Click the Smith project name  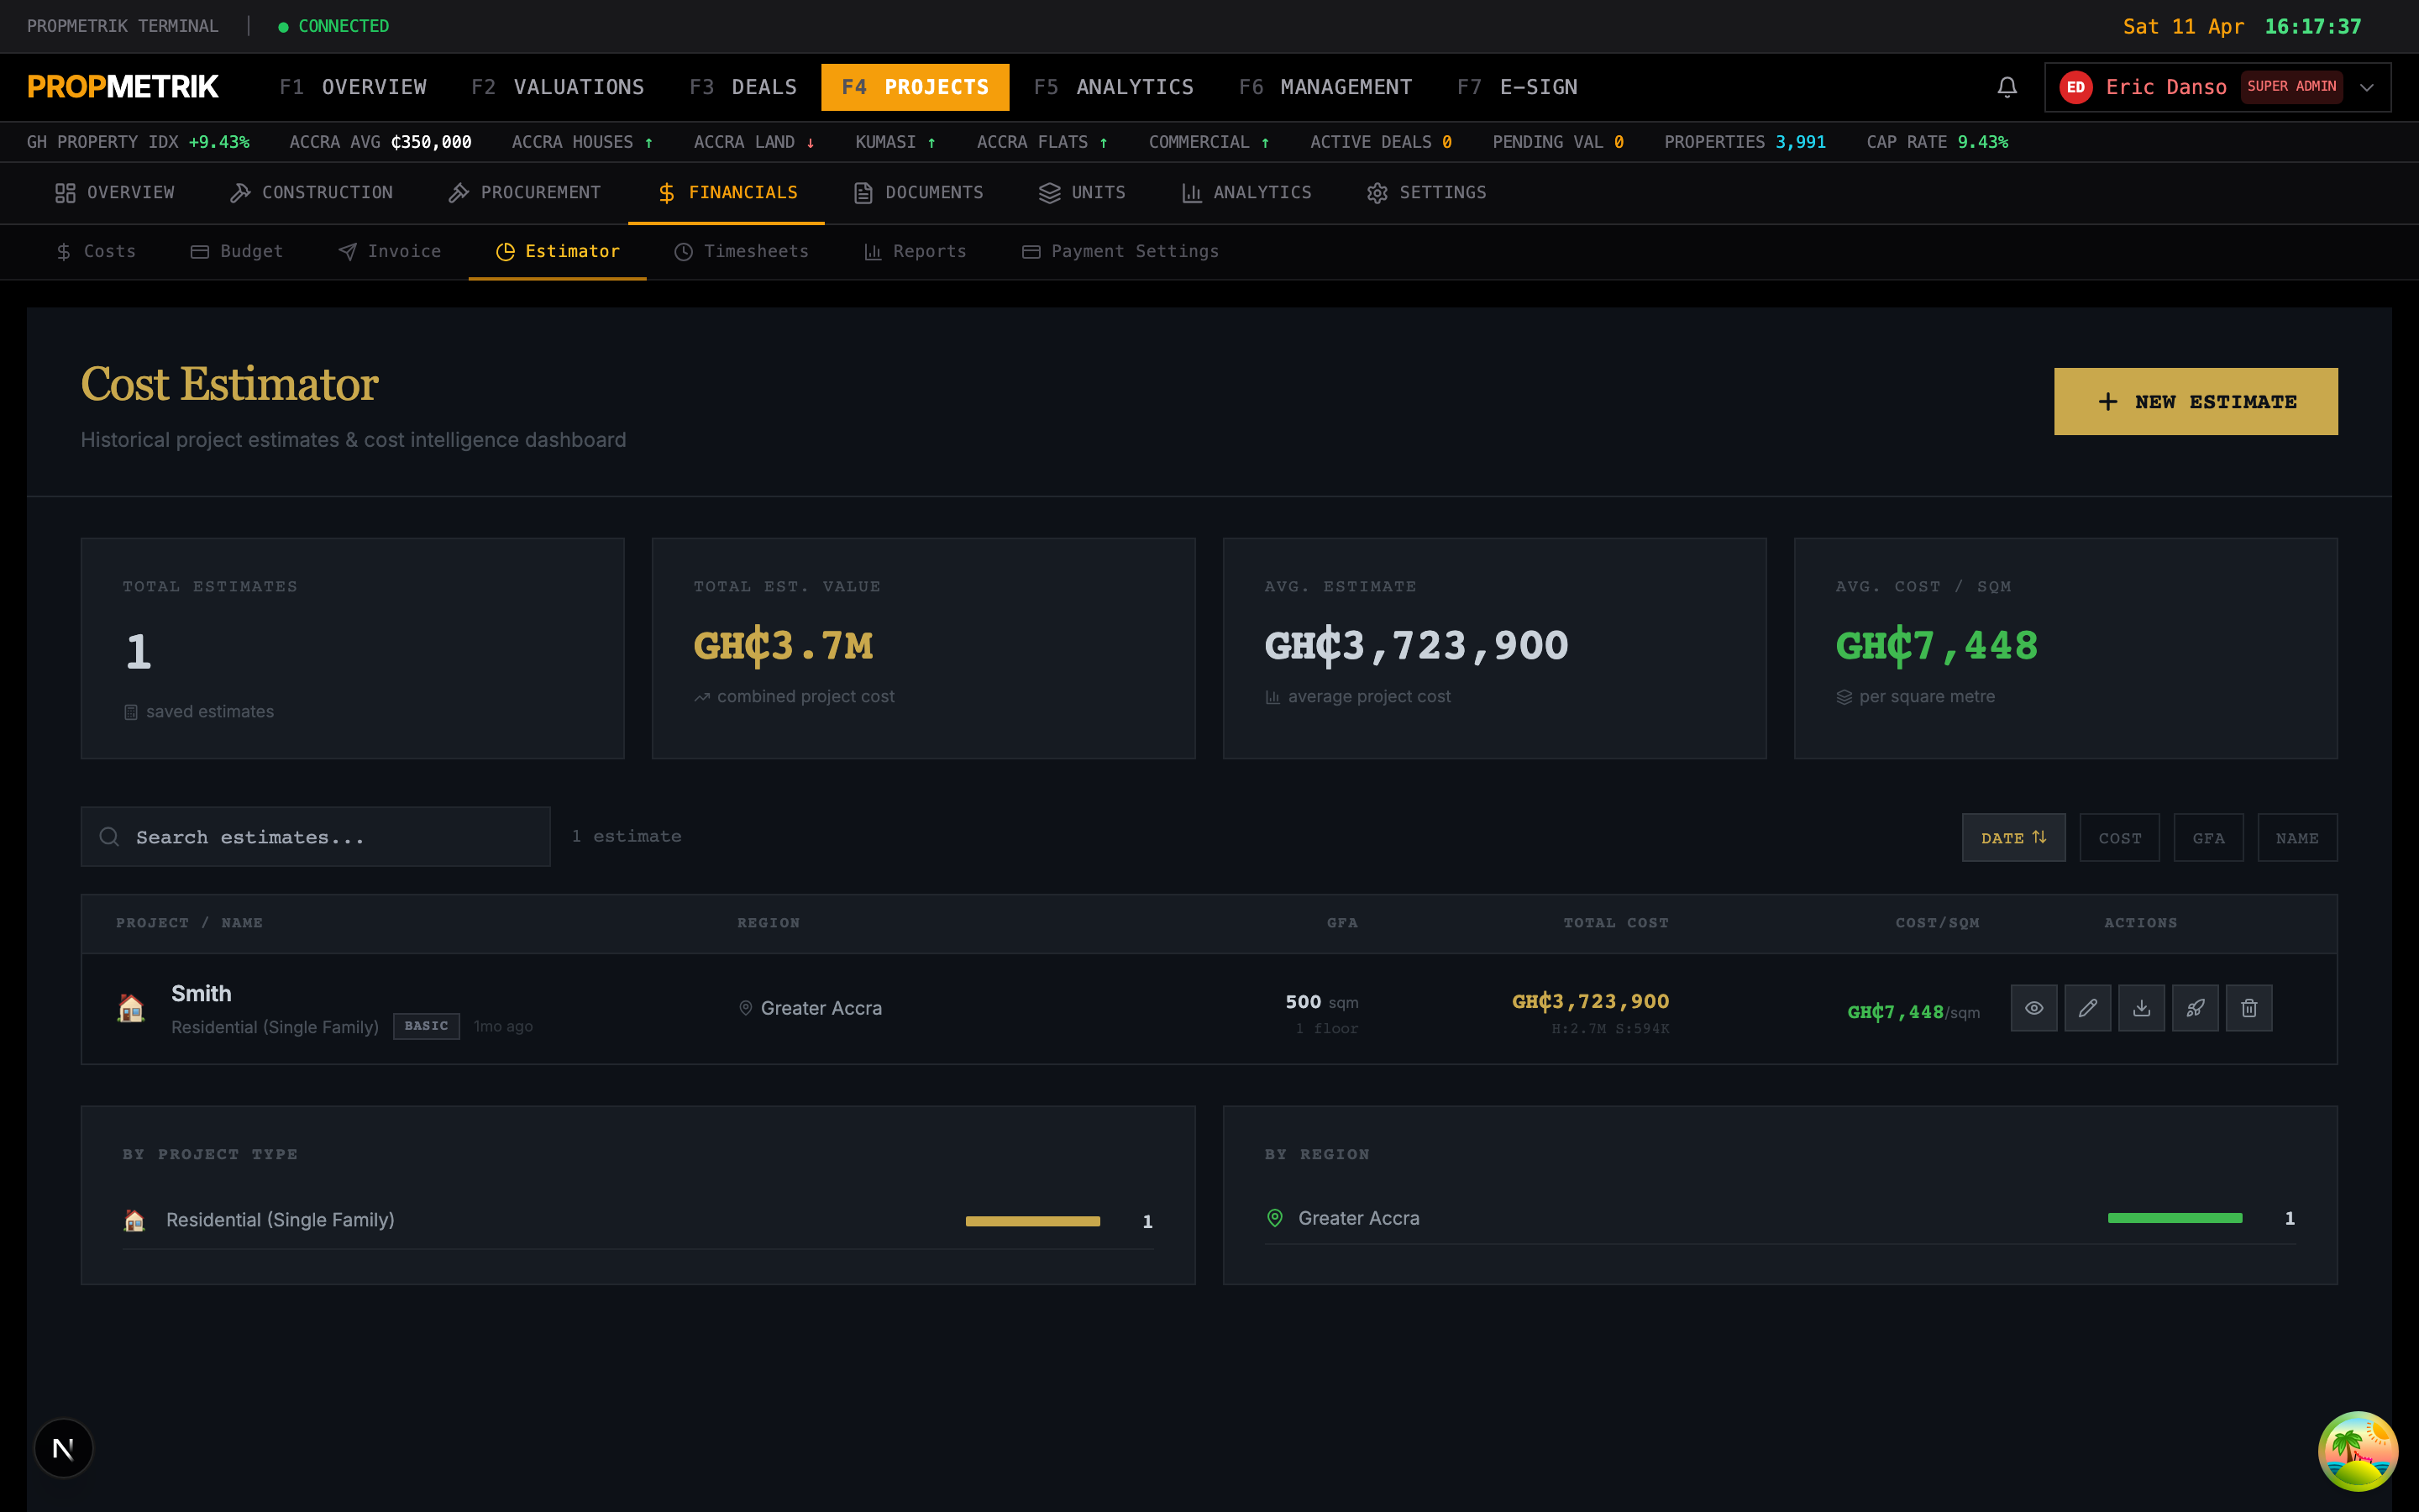point(201,994)
